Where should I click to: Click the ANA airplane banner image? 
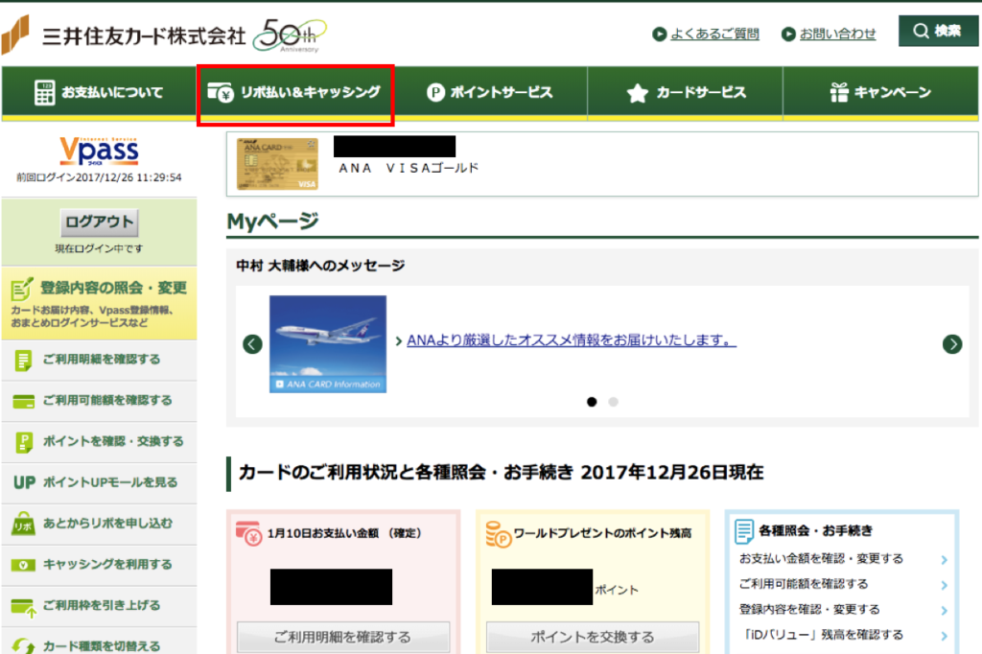(x=328, y=344)
